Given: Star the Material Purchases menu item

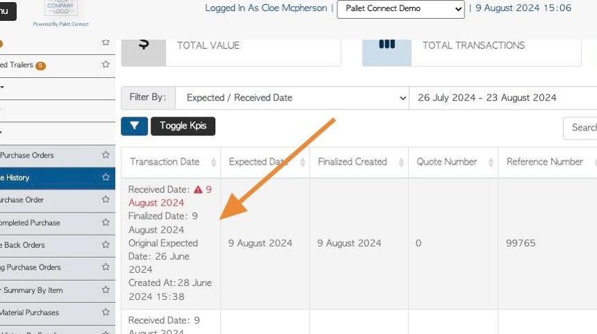Looking at the screenshot, I should (106, 312).
